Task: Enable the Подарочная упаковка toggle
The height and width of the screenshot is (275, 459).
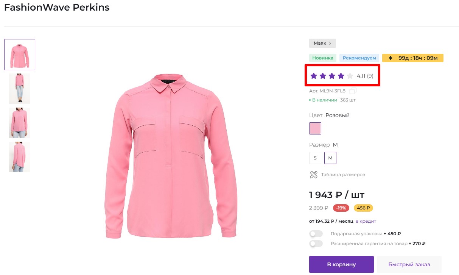Action: click(316, 233)
